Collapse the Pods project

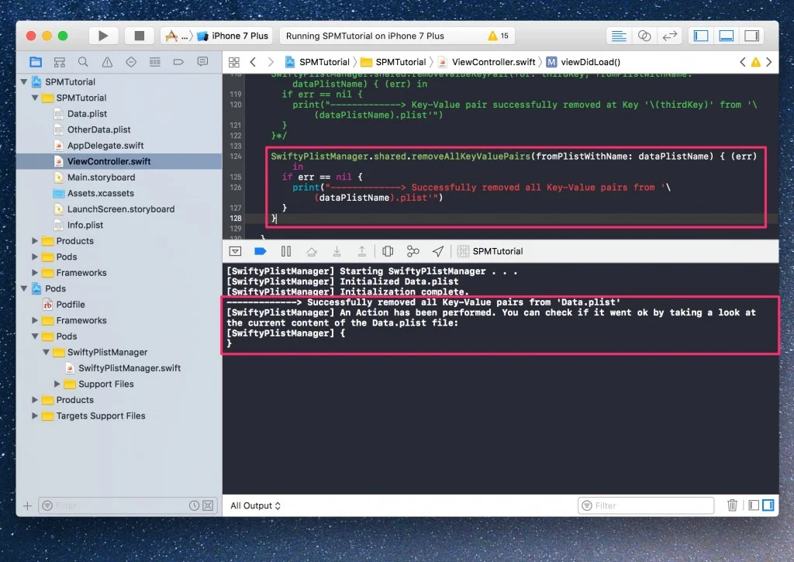tap(24, 288)
